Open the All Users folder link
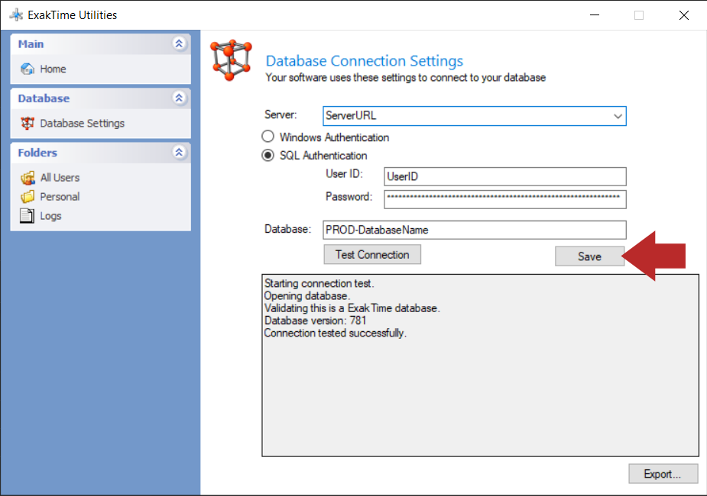Viewport: 707px width, 496px height. click(x=60, y=178)
